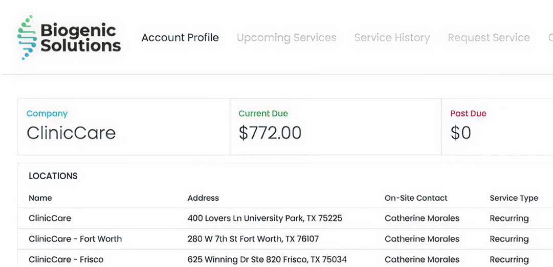The height and width of the screenshot is (267, 553).
Task: Click the 625 Winning Dr address
Action: click(267, 259)
